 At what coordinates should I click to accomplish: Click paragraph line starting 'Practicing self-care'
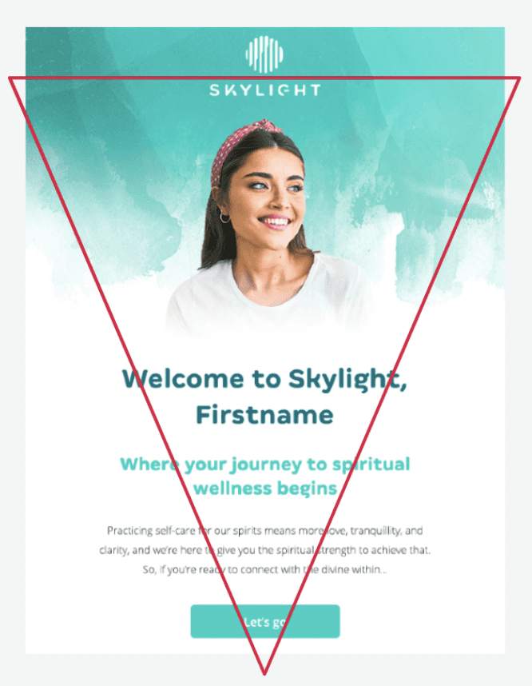tap(265, 531)
